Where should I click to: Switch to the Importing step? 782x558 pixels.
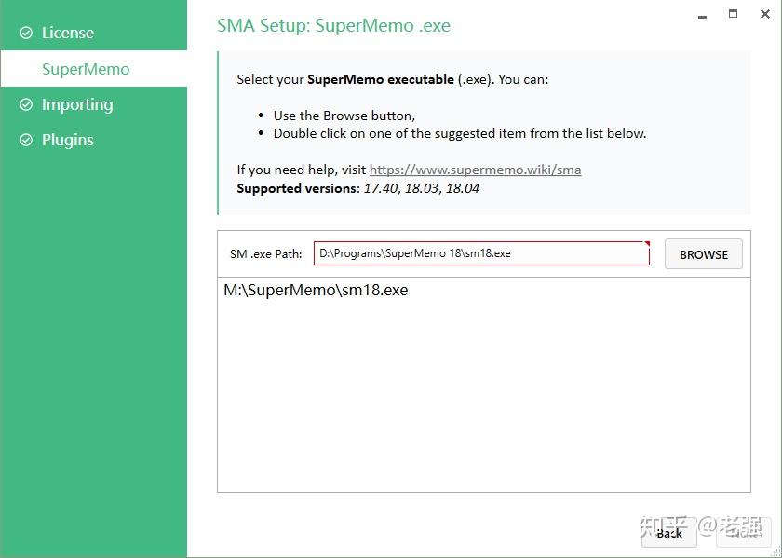[x=78, y=104]
